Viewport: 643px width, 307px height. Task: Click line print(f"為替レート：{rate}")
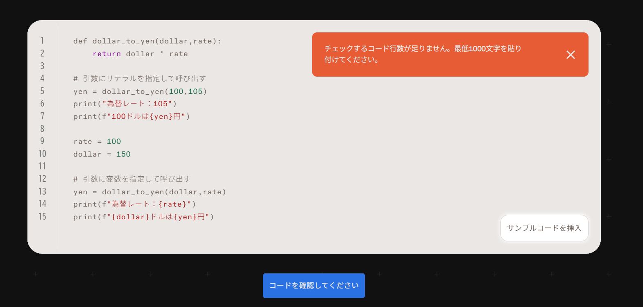coord(135,204)
